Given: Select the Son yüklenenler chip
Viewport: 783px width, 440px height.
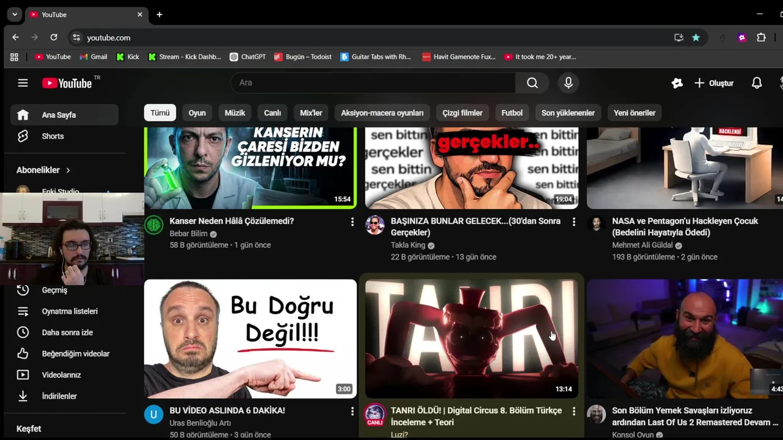Looking at the screenshot, I should pos(568,113).
